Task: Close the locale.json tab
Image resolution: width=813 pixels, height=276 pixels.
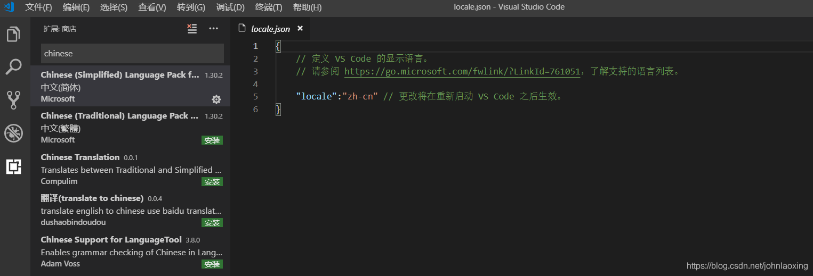Action: click(300, 29)
